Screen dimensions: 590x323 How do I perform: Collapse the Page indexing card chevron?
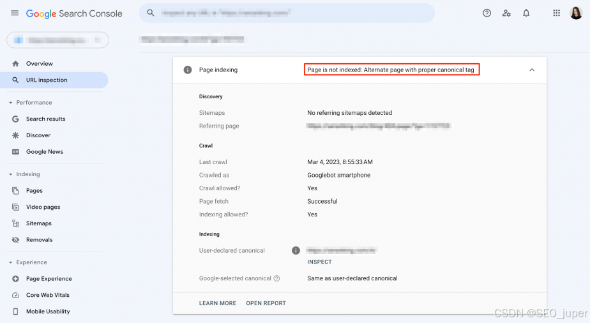(x=532, y=70)
